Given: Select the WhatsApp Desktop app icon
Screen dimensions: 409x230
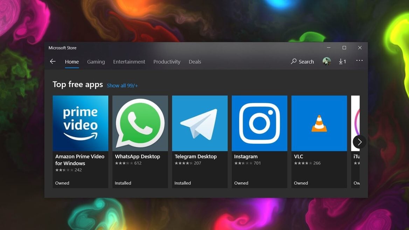Looking at the screenshot, I should [140, 123].
